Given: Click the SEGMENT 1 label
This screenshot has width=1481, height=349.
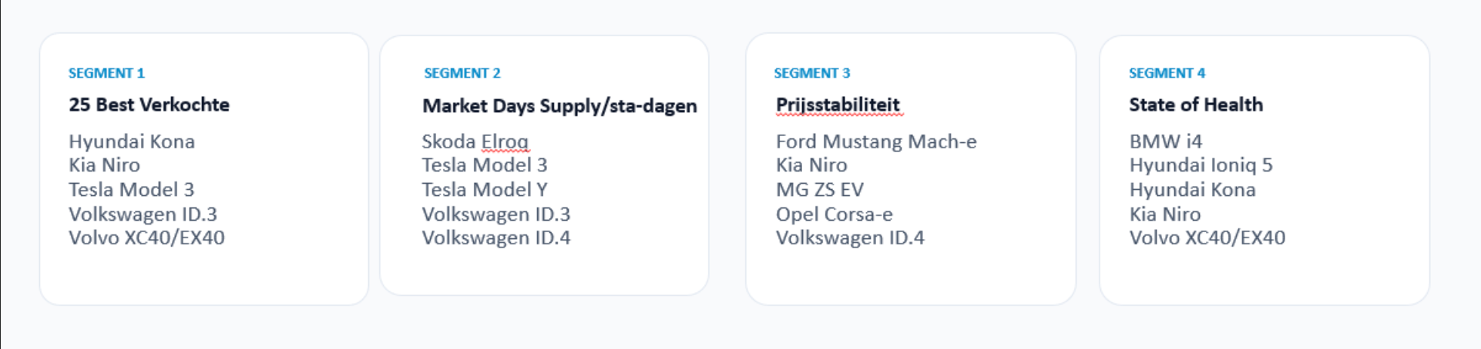Looking at the screenshot, I should pyautogui.click(x=106, y=73).
